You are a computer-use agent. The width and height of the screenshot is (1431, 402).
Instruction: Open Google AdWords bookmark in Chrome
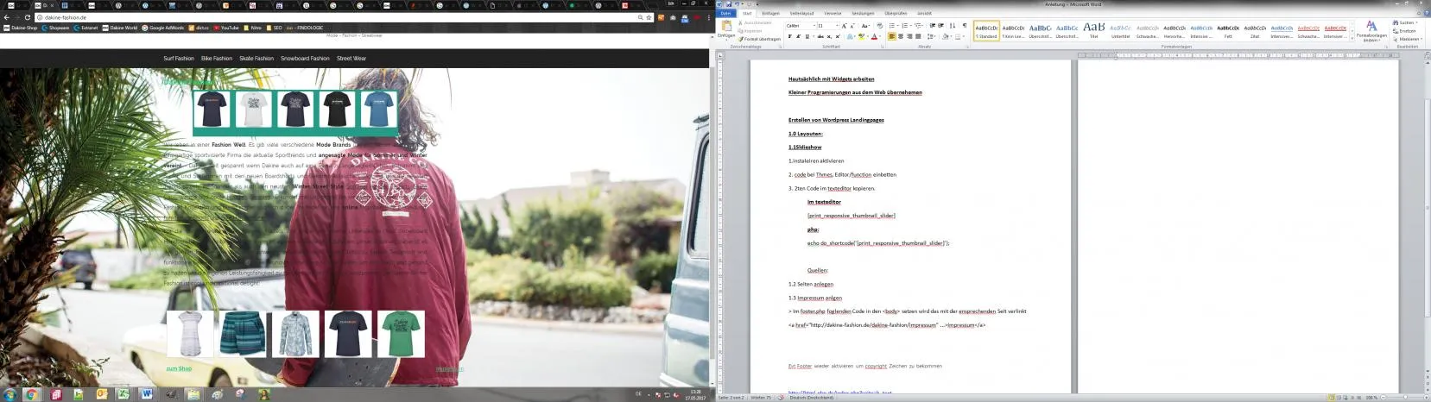[x=162, y=28]
